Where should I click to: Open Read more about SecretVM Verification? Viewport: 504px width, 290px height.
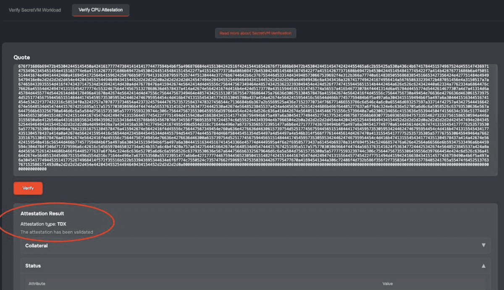pos(255,33)
